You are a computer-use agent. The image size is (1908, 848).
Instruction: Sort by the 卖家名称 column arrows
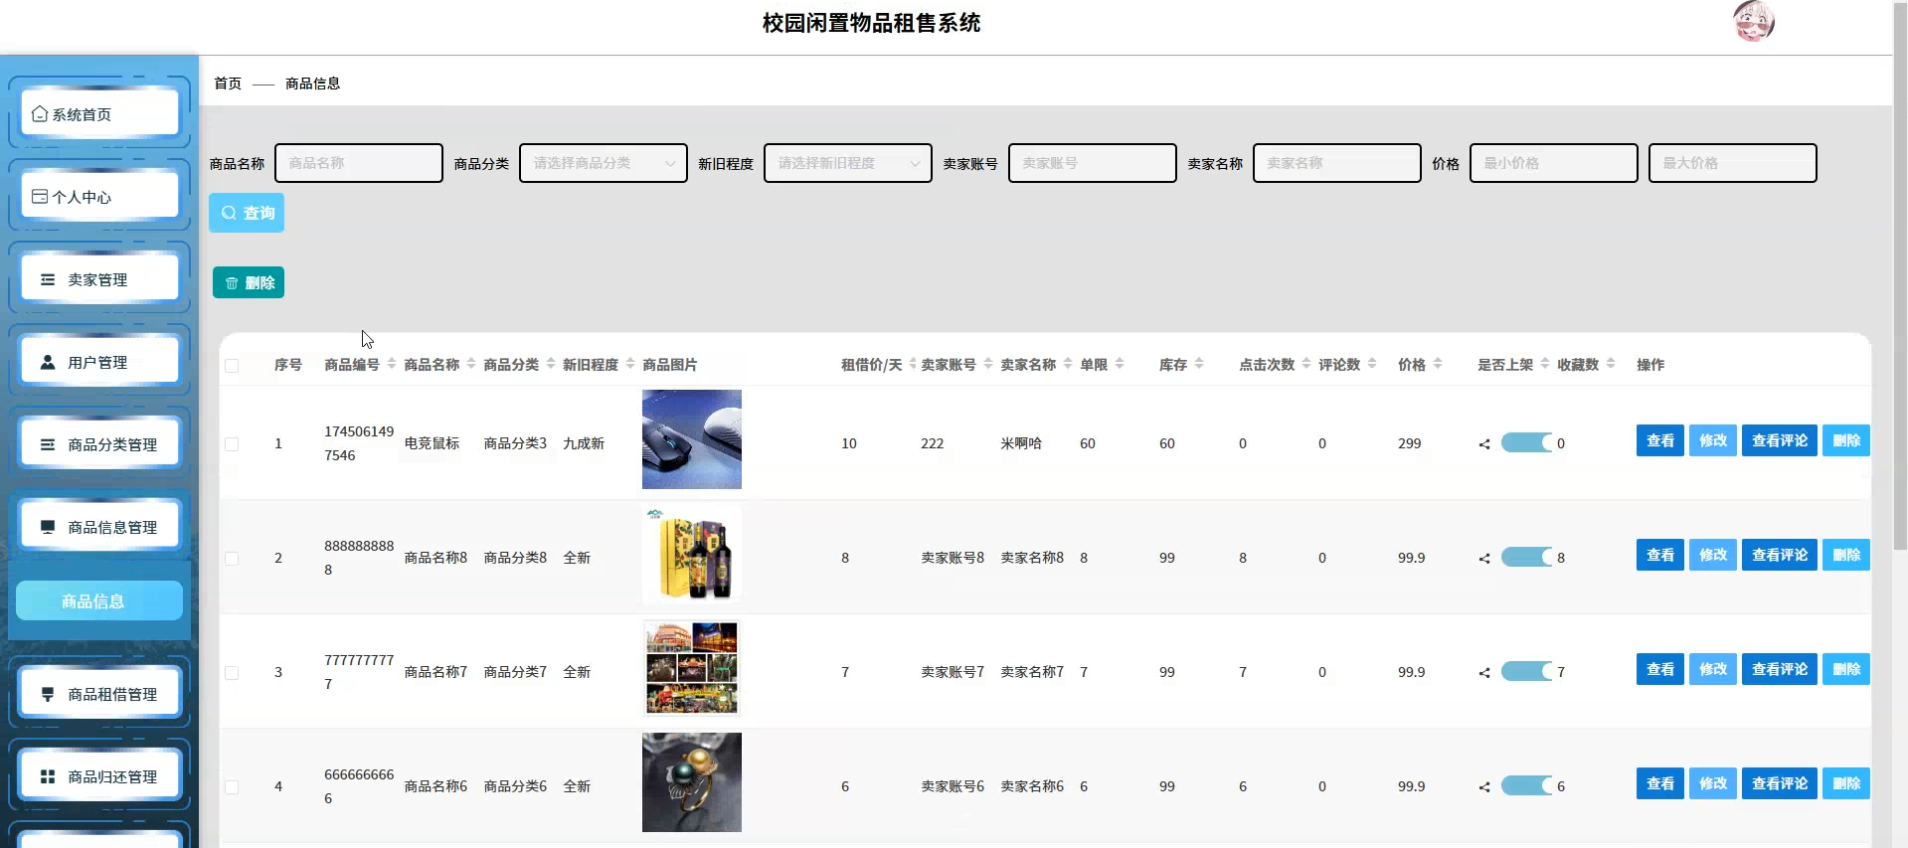point(1068,364)
